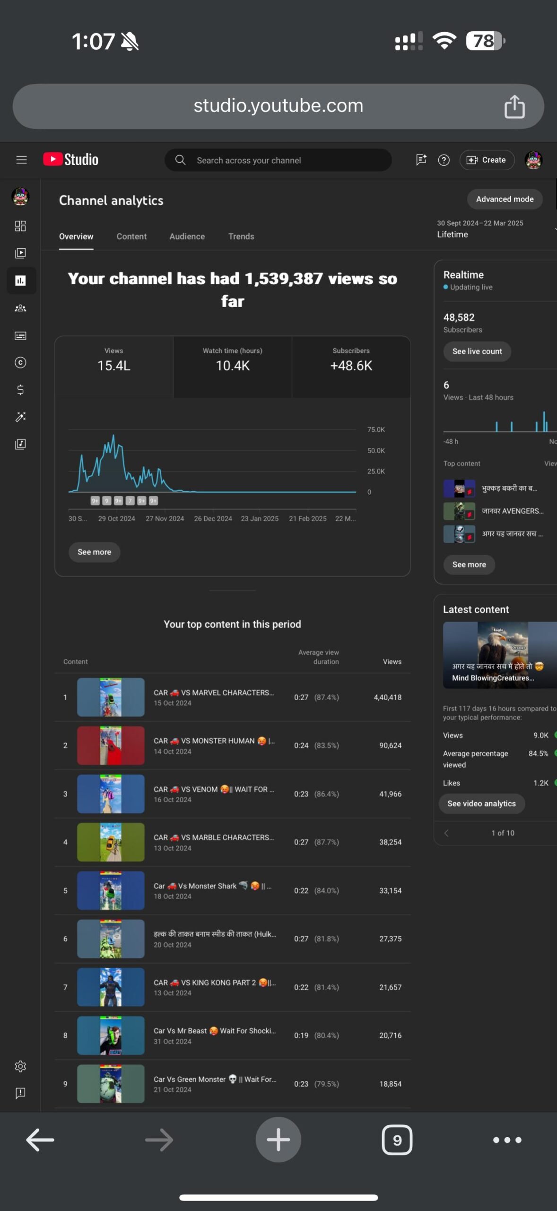
Task: Open the CAR VS KING KONG PART 2 title
Action: 214,983
